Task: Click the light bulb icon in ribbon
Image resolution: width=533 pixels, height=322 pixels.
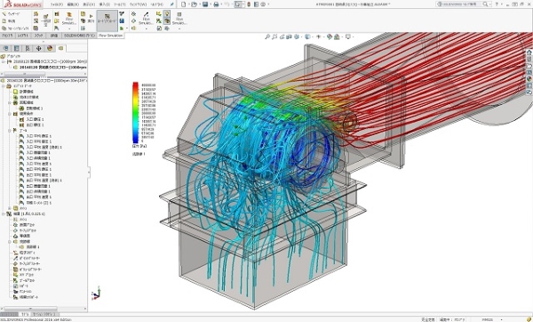Action: coord(167,13)
